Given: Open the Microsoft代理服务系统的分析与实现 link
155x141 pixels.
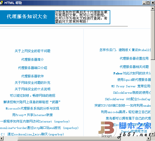Looking at the screenshot, I should pos(32,109).
